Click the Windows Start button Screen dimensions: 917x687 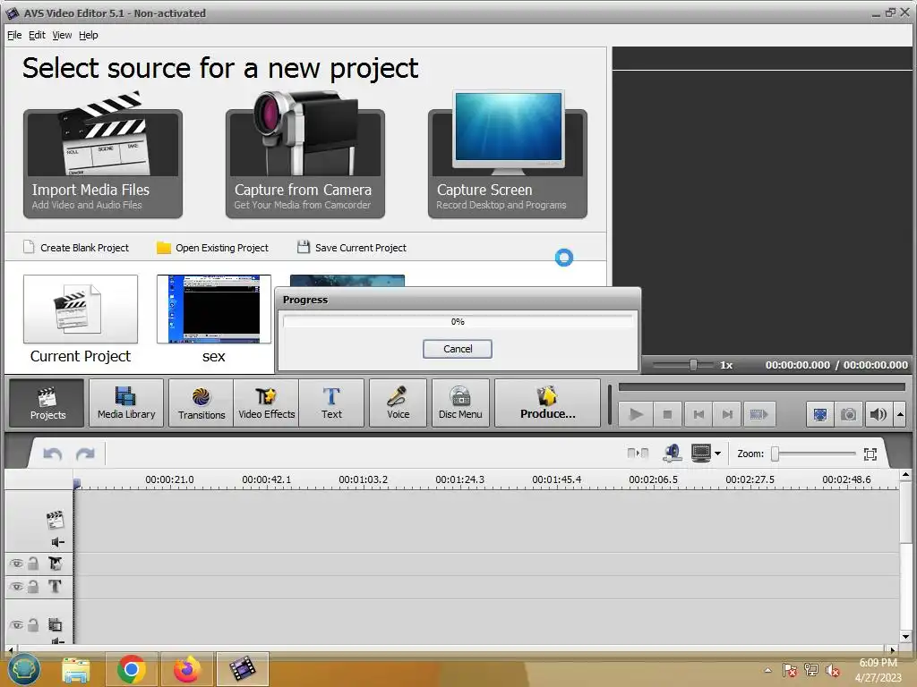(x=23, y=669)
